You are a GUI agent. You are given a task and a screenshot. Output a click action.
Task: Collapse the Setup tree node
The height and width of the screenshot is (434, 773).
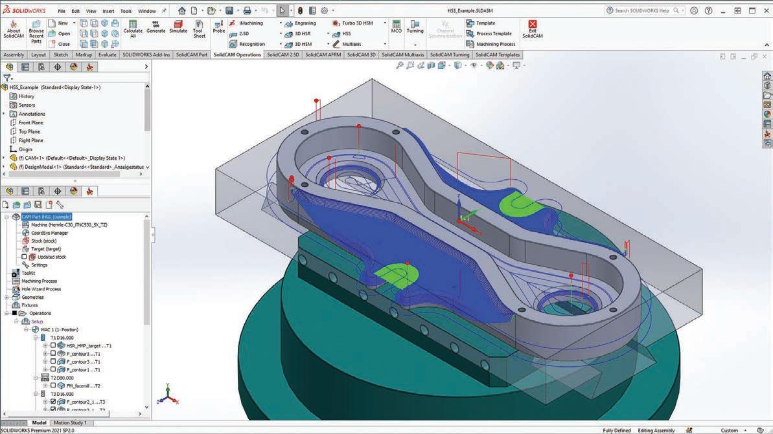coord(16,321)
